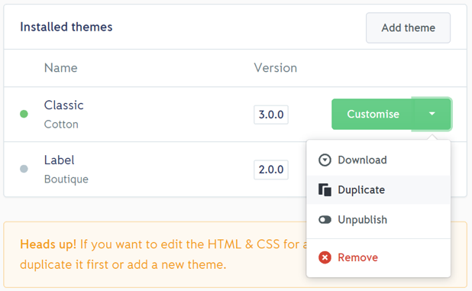Click the Unpublish toggle icon
The image size is (472, 291).
[325, 220]
